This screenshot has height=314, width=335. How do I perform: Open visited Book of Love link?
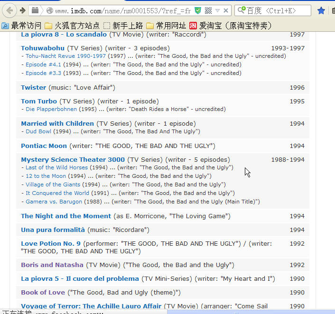[43, 293]
